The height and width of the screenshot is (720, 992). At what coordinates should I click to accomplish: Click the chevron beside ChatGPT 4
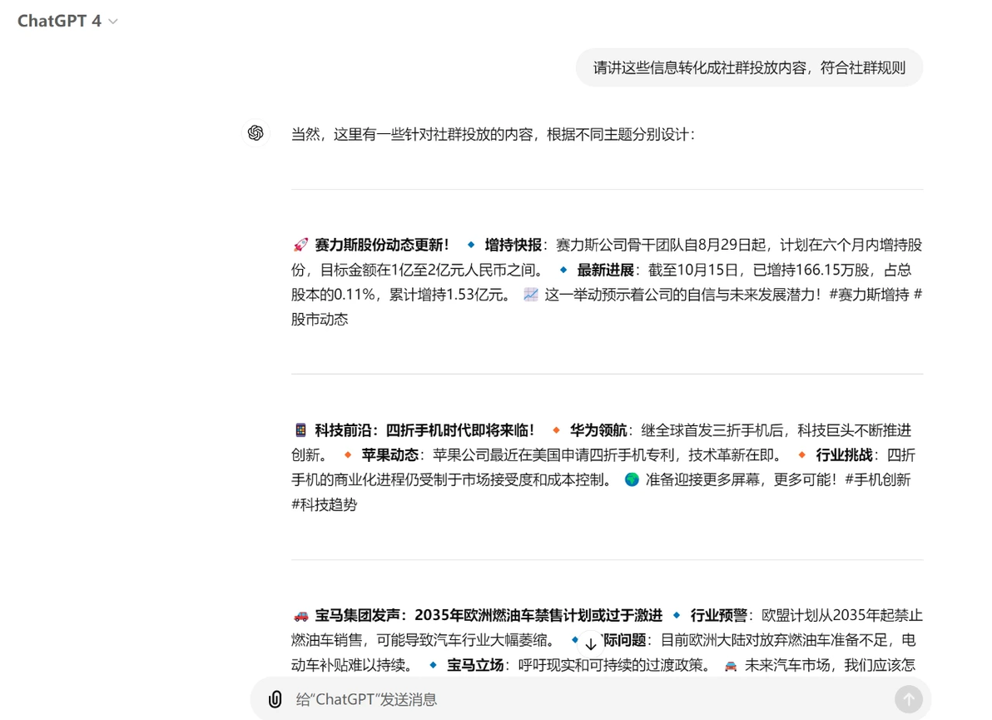(x=113, y=22)
